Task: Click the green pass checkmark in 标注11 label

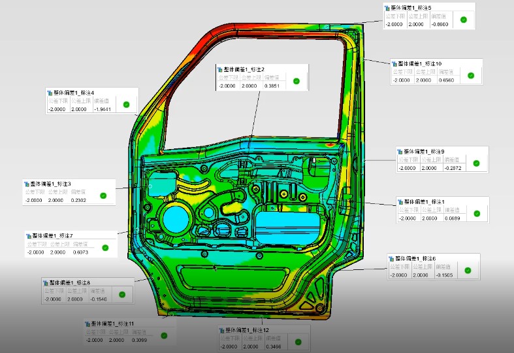Action: 164,336
